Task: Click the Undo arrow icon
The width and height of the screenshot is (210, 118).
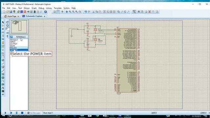Action: point(86,12)
